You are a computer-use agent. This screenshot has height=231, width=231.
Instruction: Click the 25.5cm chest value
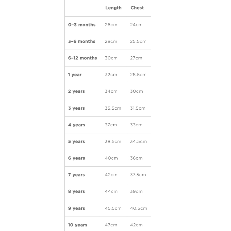click(x=138, y=41)
